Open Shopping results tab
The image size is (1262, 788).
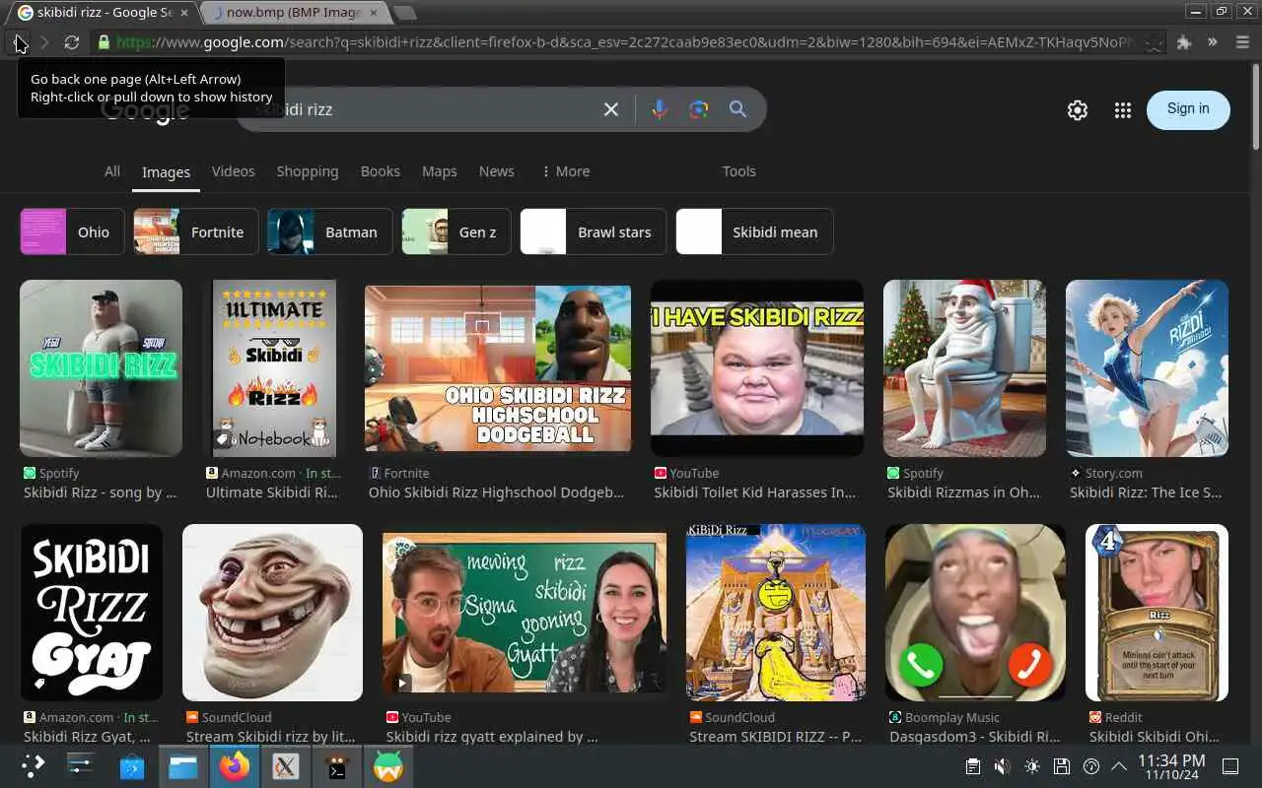(308, 171)
